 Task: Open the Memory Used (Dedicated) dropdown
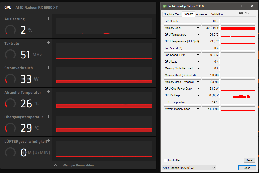pos(198,75)
